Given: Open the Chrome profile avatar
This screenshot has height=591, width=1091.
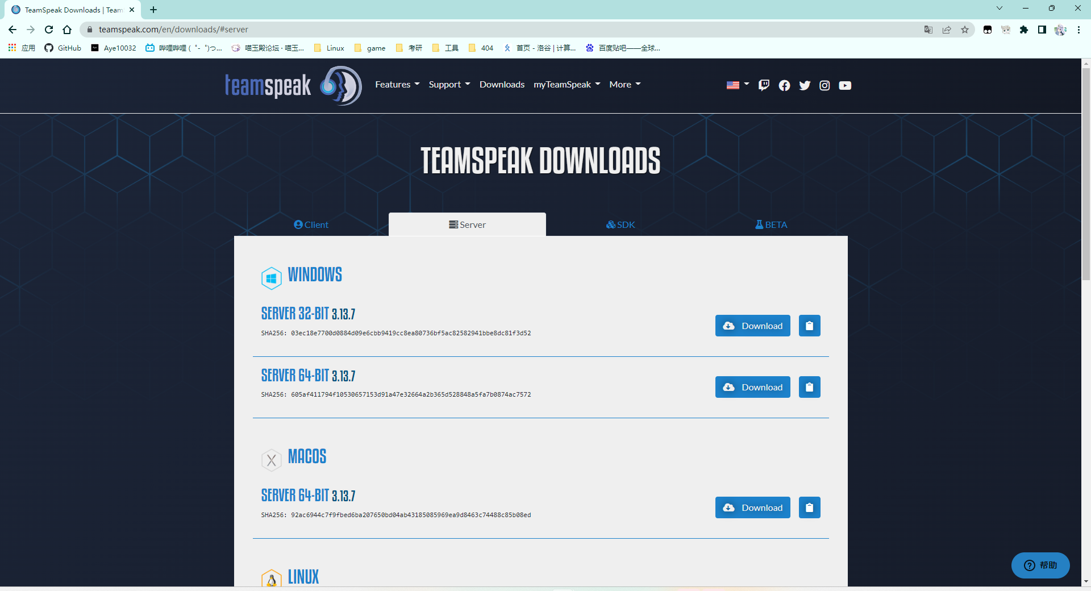Looking at the screenshot, I should pos(1060,30).
